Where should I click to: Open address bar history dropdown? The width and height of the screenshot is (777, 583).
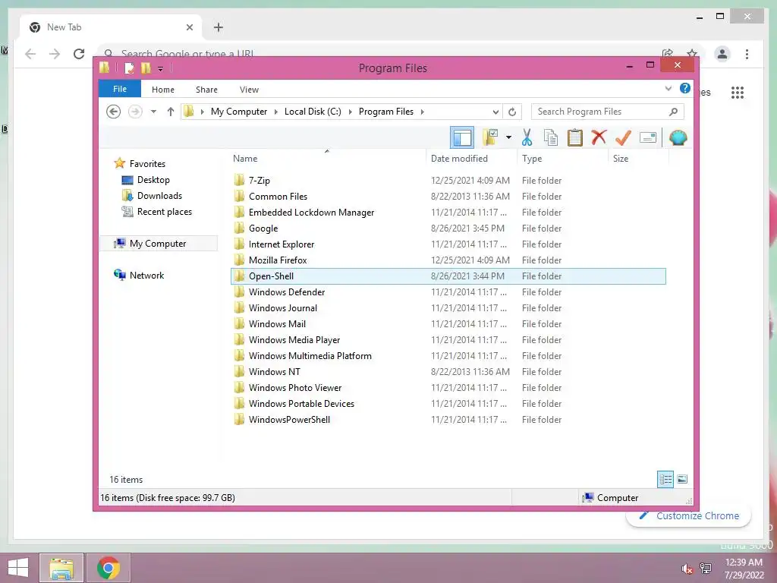495,112
